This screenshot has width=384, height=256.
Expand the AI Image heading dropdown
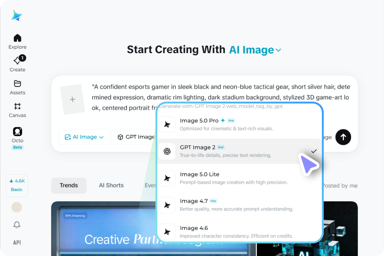tap(255, 50)
